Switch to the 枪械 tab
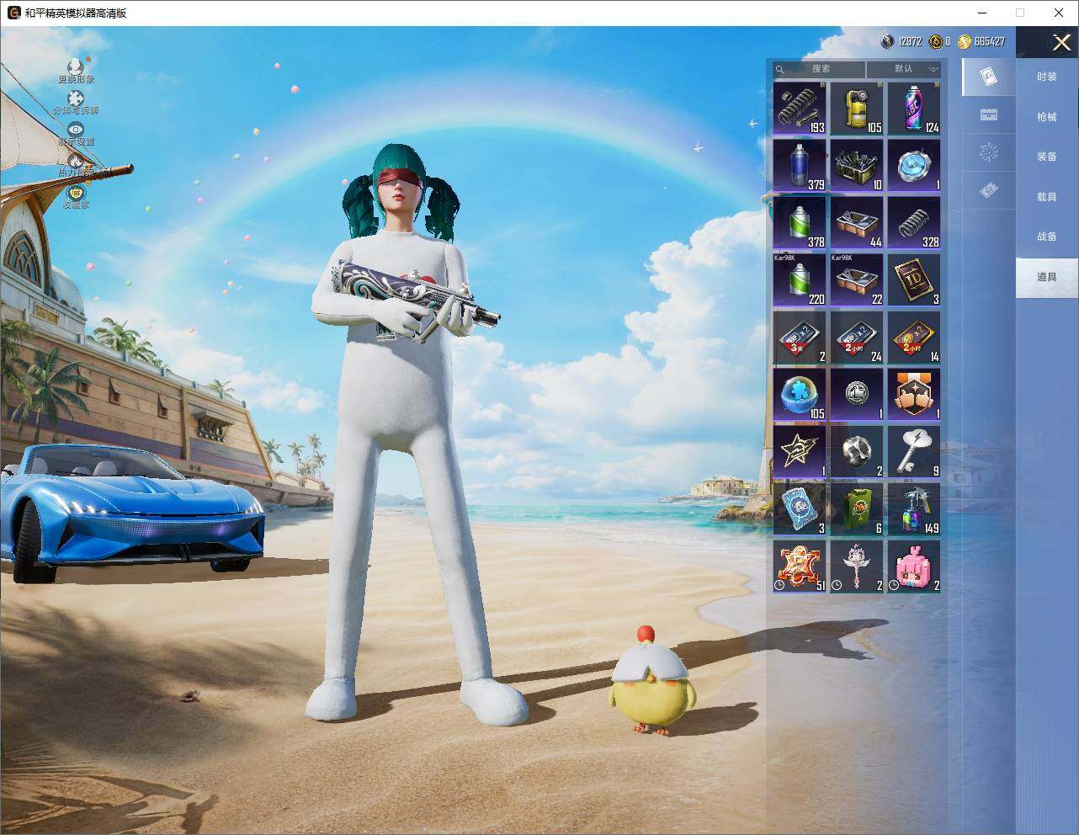The image size is (1079, 835). point(1046,117)
